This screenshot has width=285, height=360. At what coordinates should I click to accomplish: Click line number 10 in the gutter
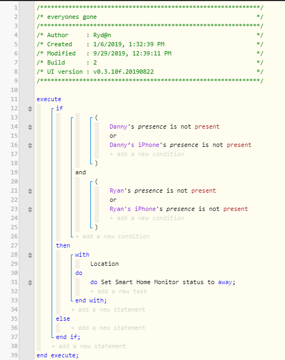pyautogui.click(x=14, y=90)
